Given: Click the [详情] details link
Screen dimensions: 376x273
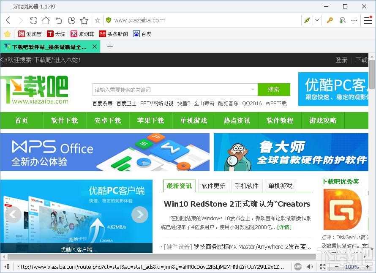Looking at the screenshot, I should point(284,227).
